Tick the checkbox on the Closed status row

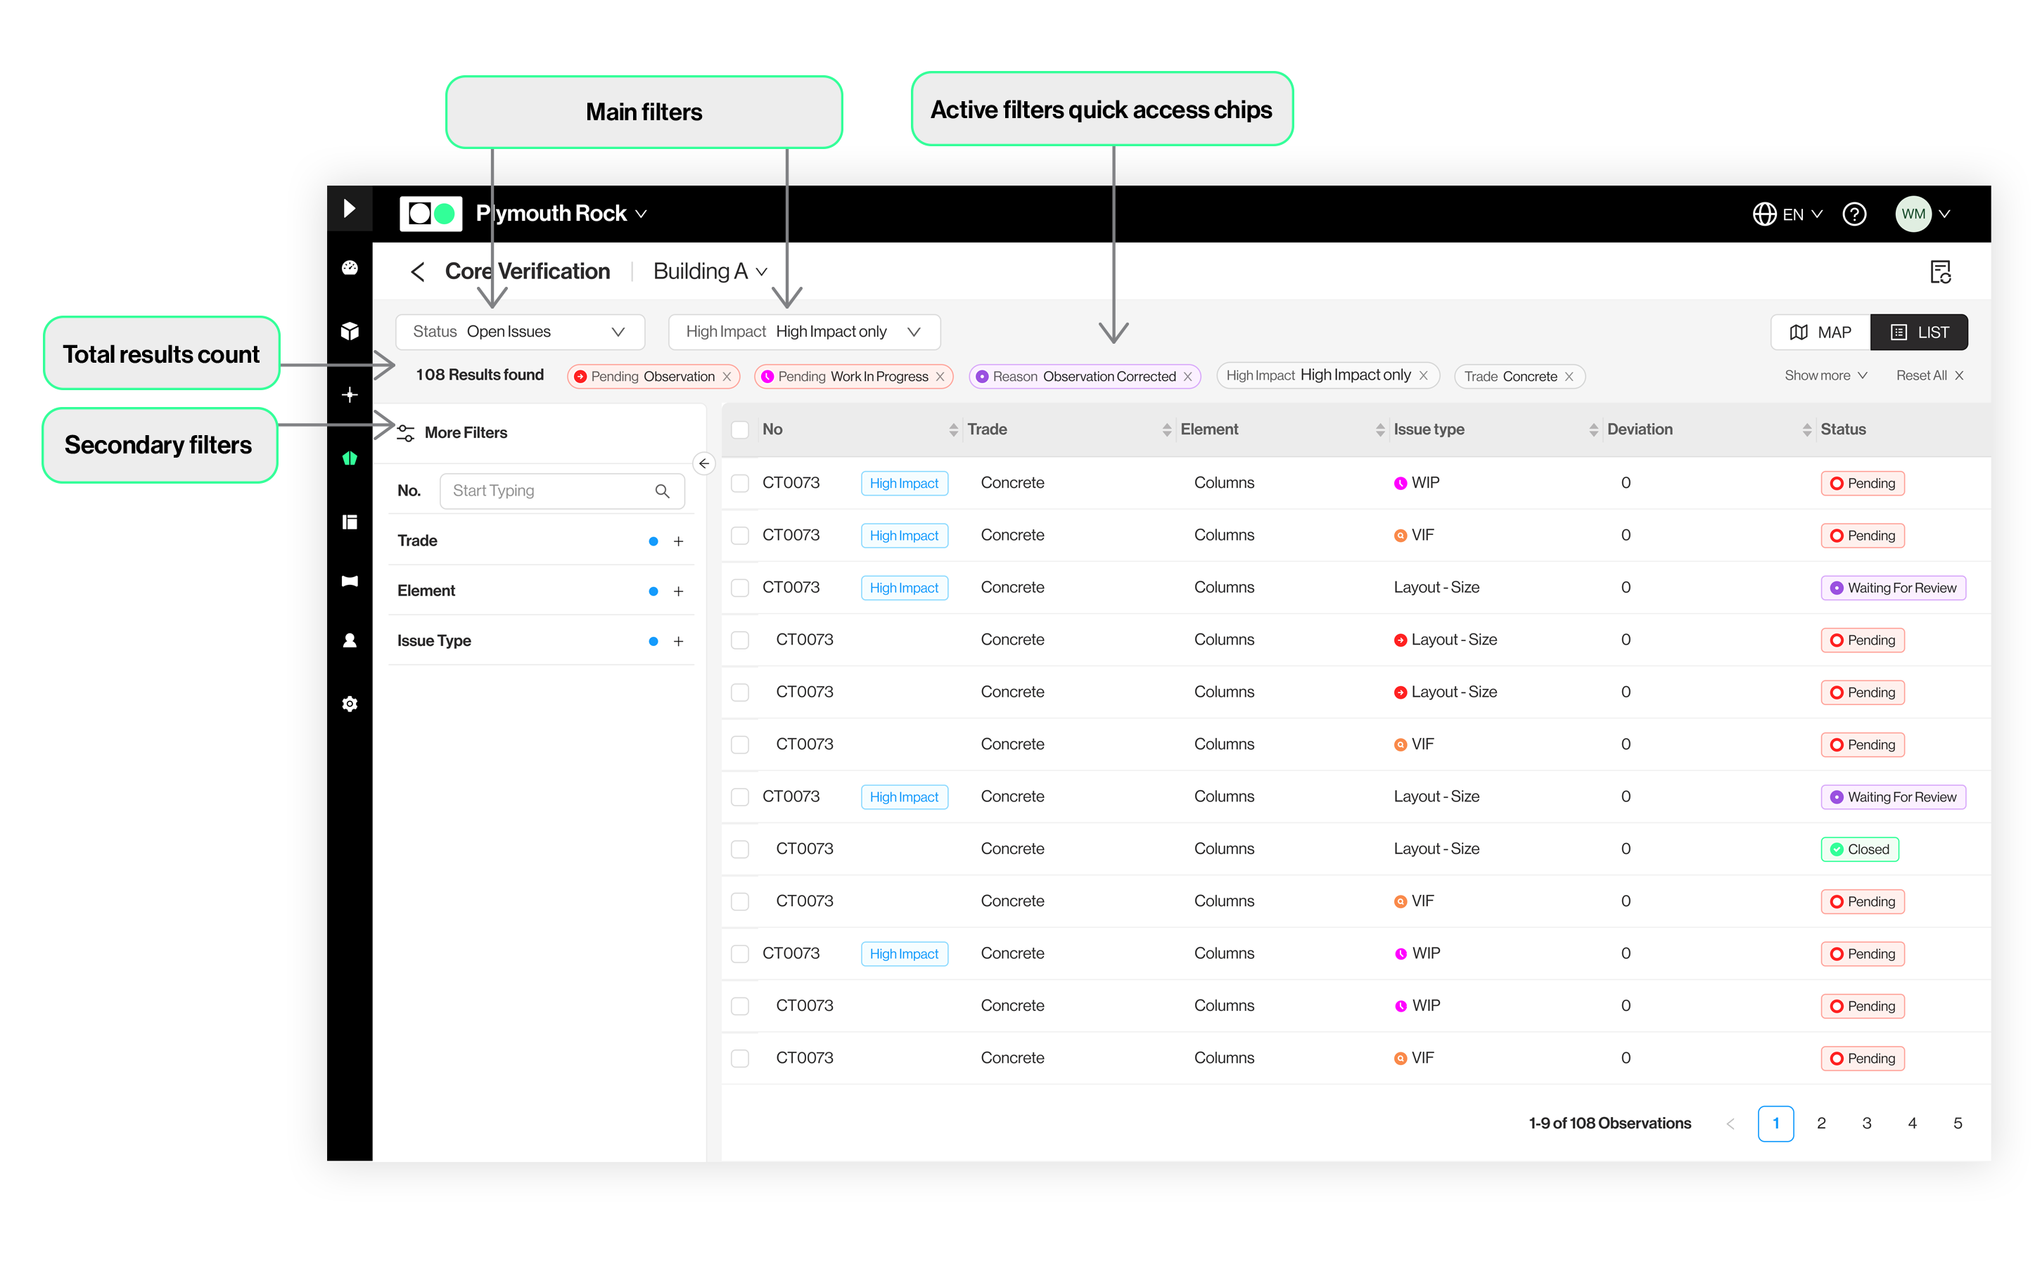740,849
